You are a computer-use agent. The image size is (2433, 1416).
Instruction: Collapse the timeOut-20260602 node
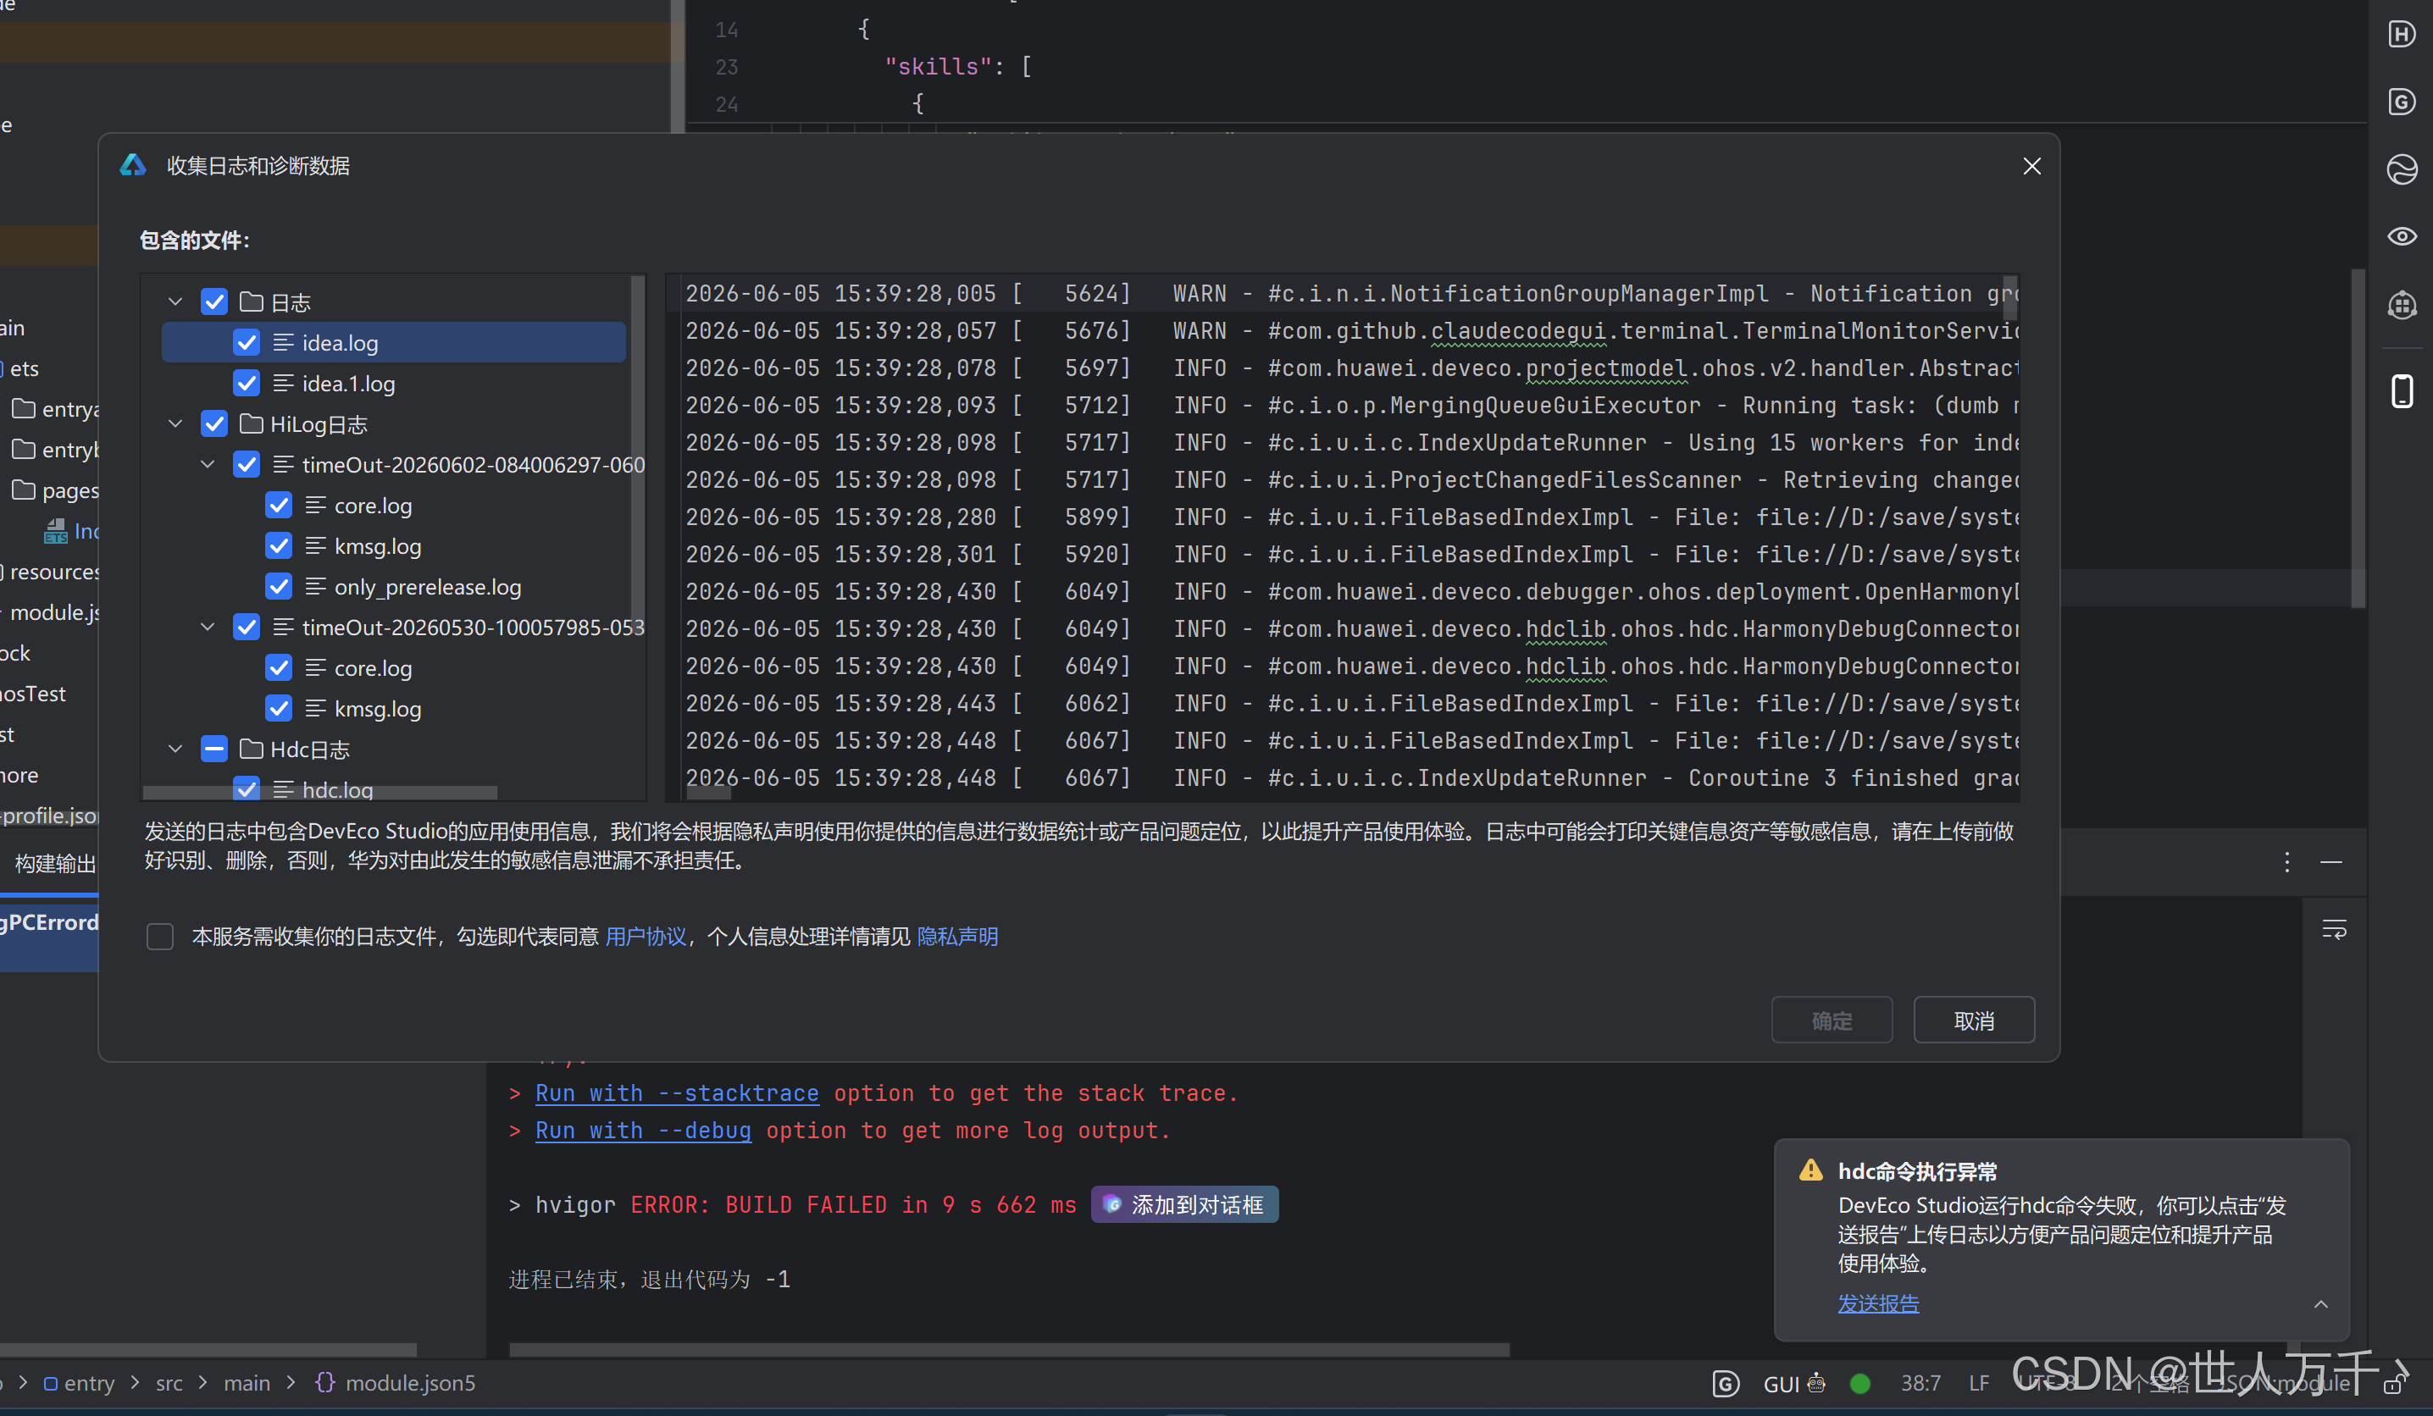[208, 464]
